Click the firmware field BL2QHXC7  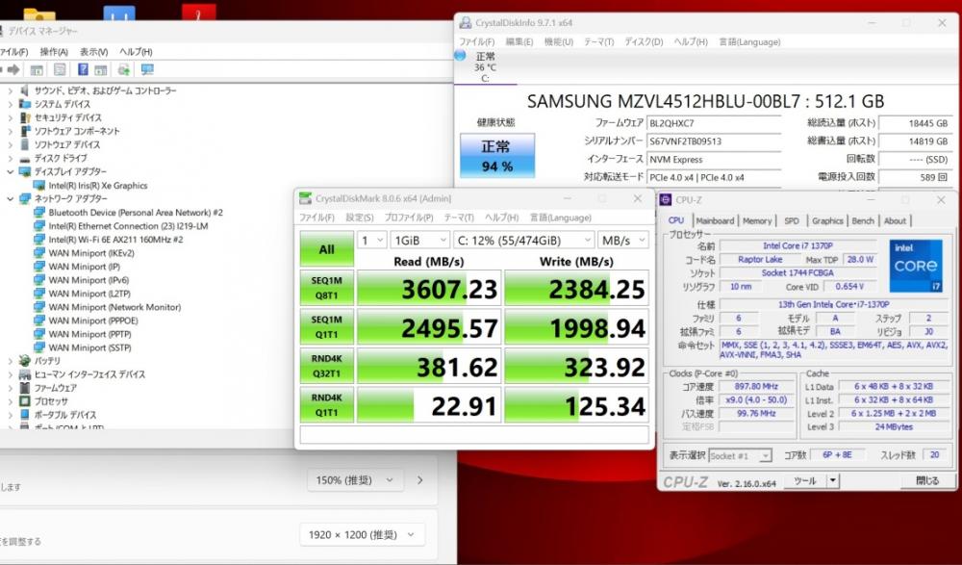[714, 123]
